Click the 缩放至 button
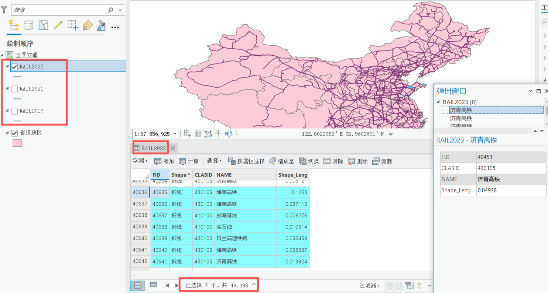Screen dimensions: 548x293 pyautogui.click(x=281, y=161)
